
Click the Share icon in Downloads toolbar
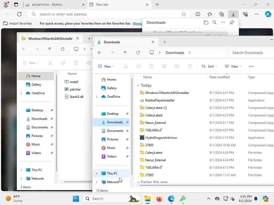tap(177, 66)
